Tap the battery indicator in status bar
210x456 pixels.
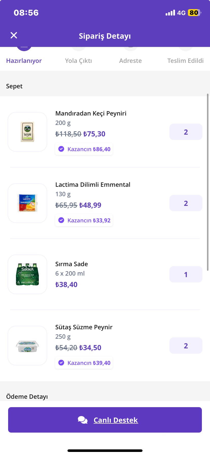click(194, 13)
